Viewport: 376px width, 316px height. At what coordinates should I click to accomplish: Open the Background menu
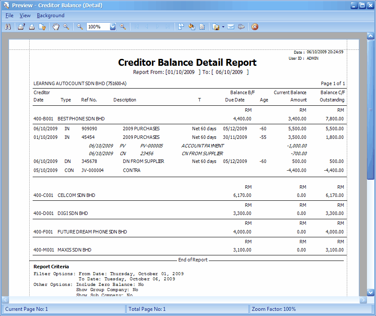click(x=51, y=15)
